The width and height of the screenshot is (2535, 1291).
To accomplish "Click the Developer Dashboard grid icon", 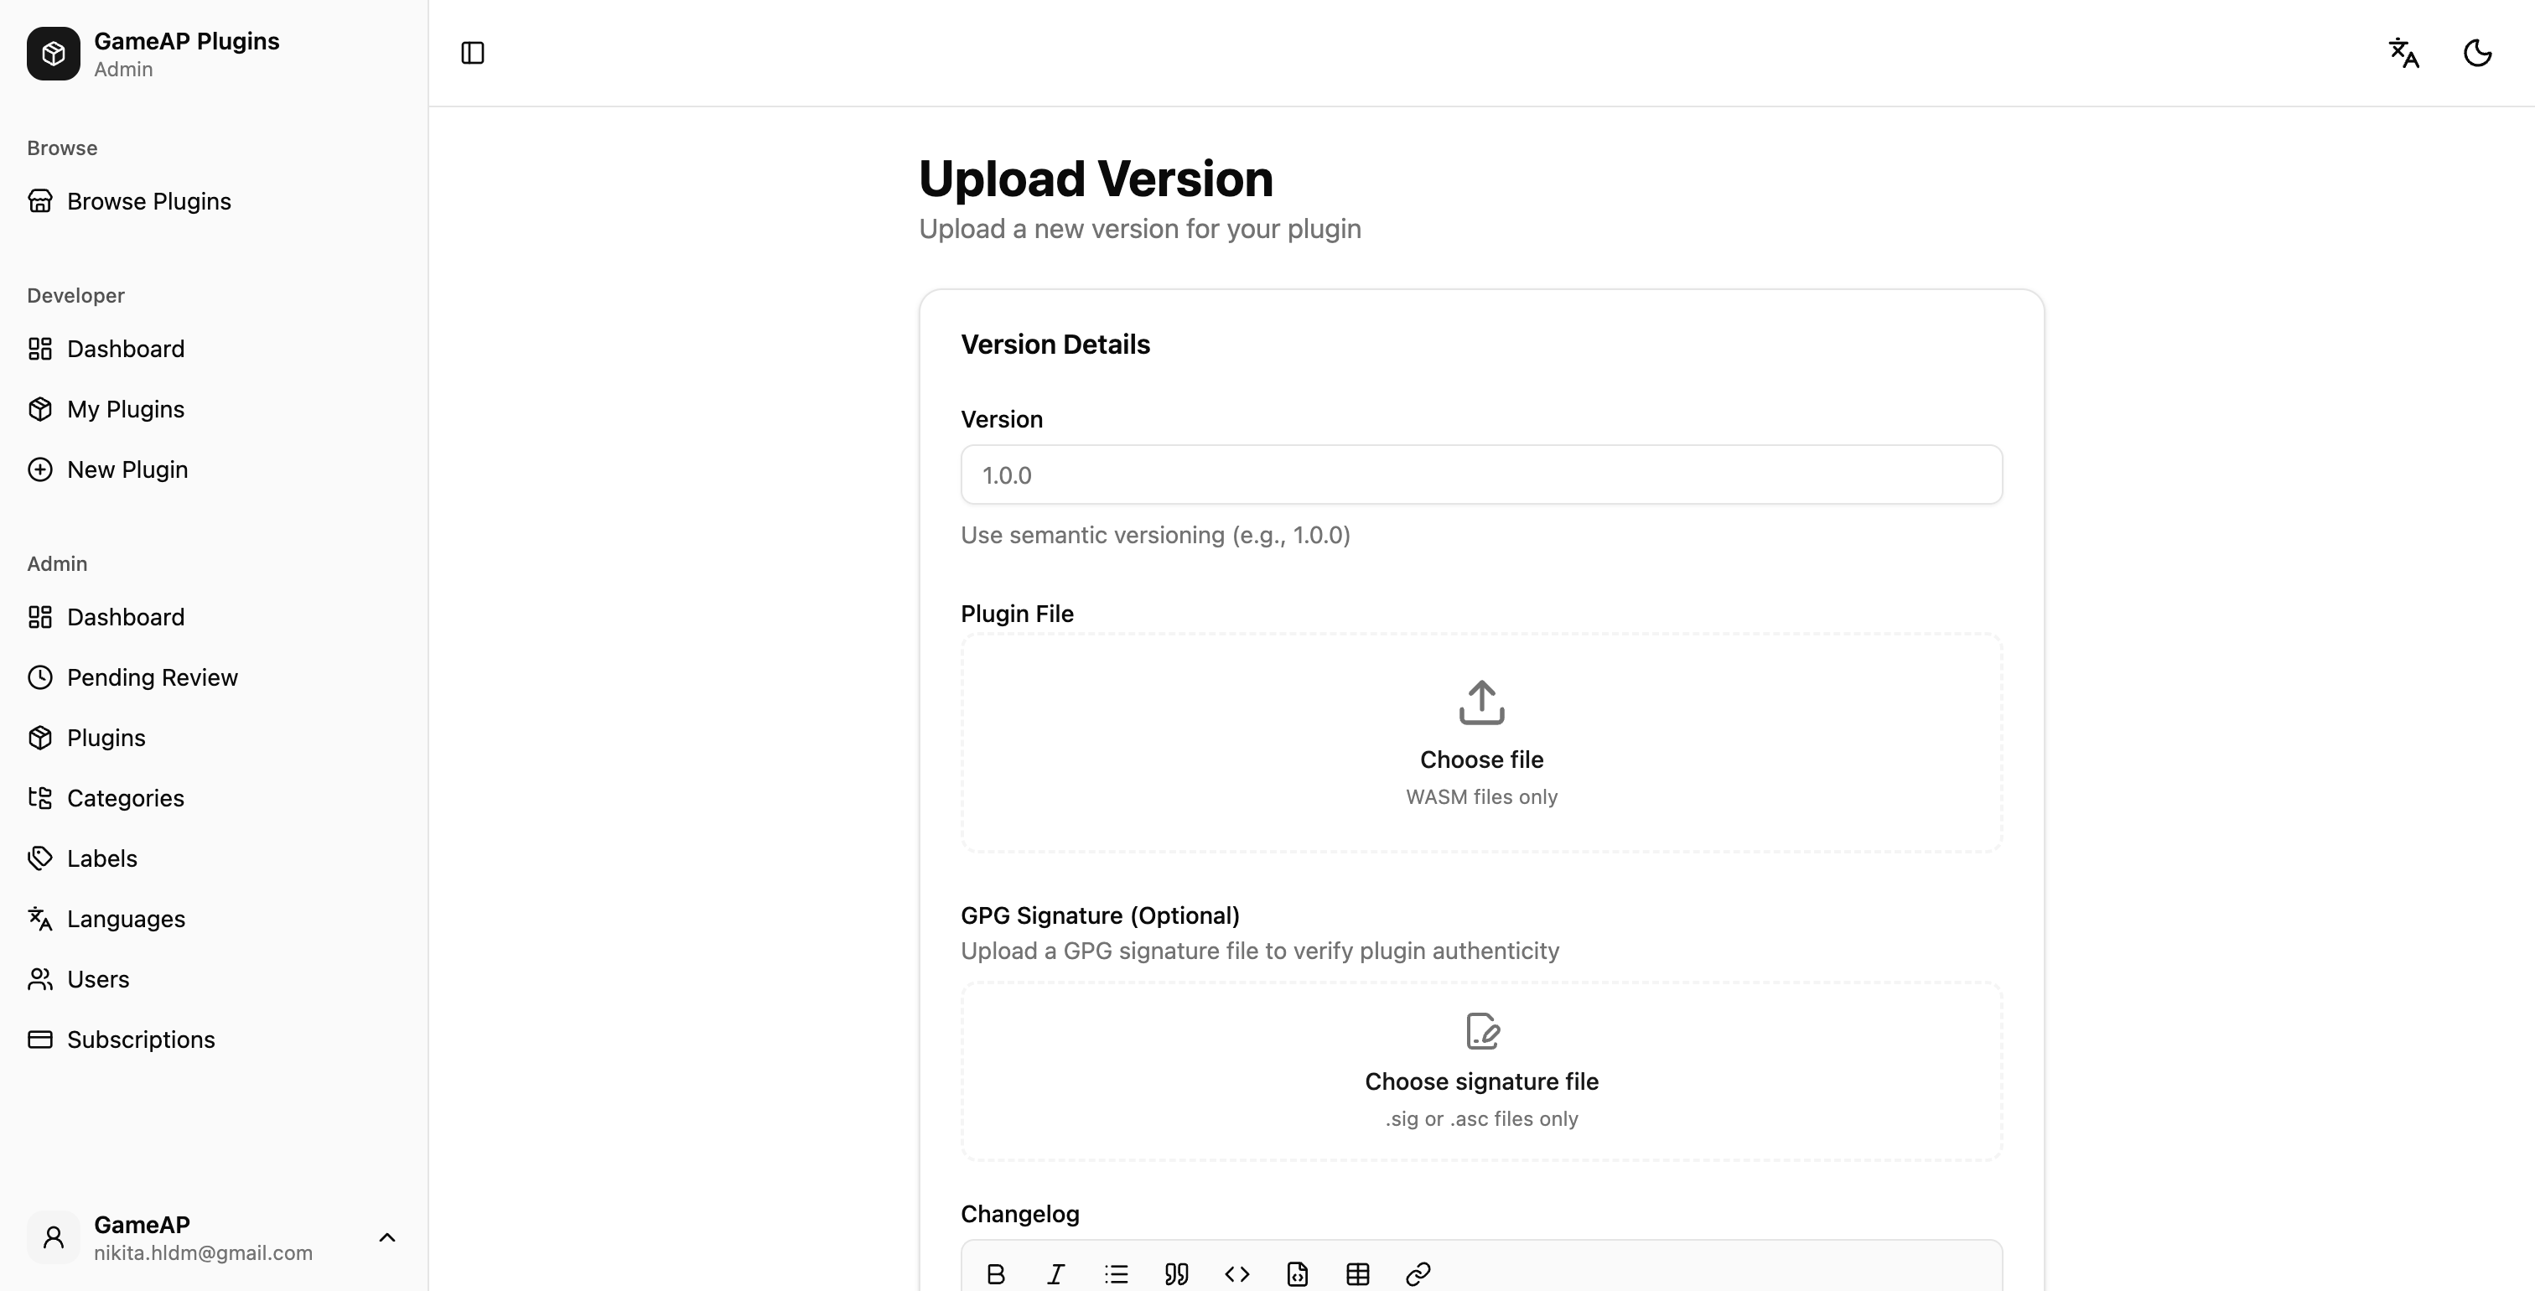I will (x=40, y=349).
